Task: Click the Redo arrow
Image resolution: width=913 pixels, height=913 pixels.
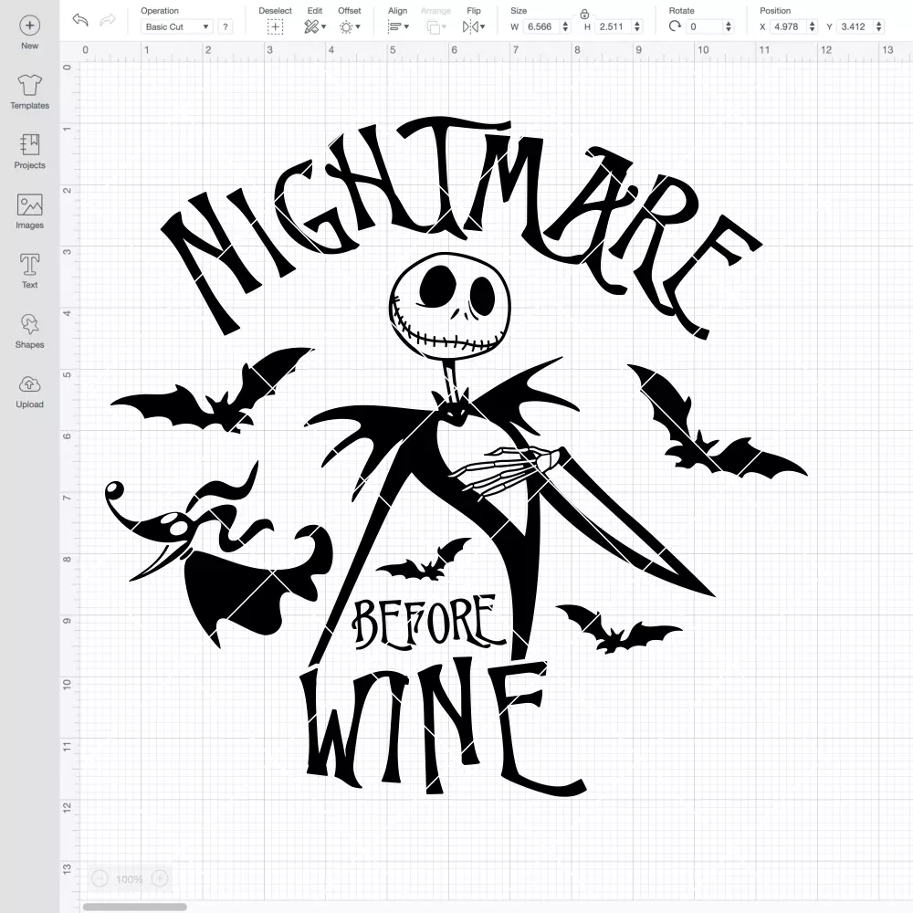Action: (108, 20)
